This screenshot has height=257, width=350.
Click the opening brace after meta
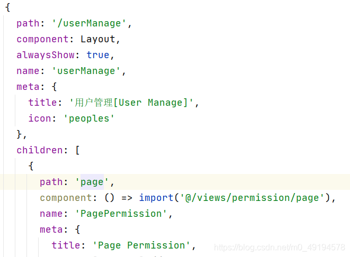point(54,87)
